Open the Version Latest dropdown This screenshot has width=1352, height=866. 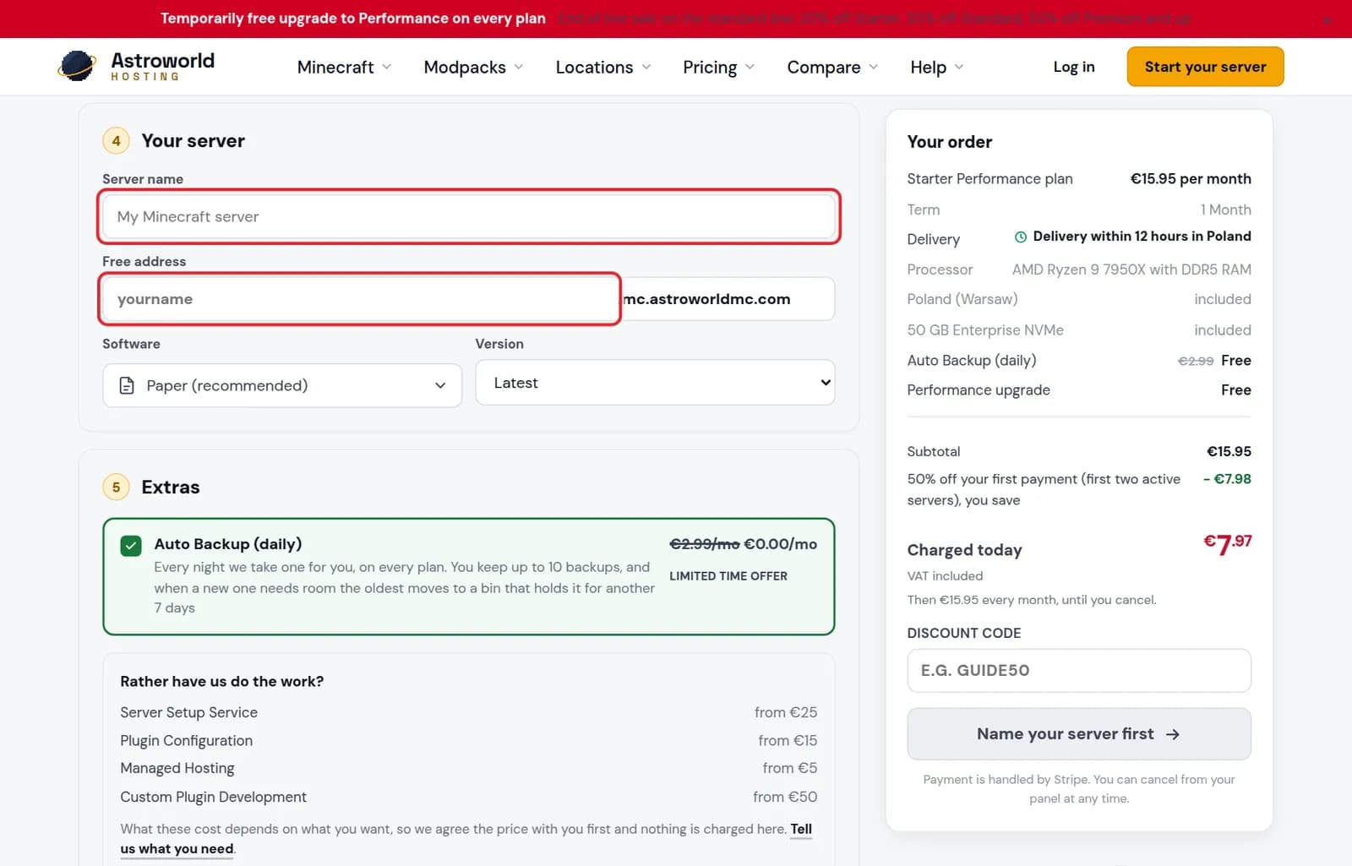pyautogui.click(x=655, y=383)
